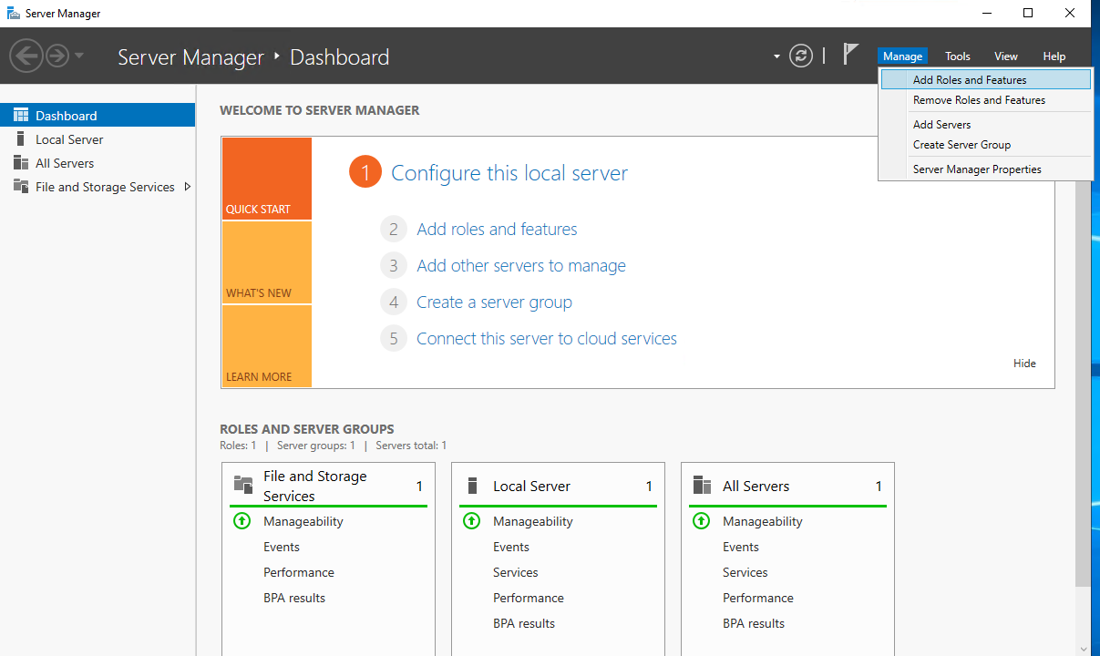Choose Remove Roles and Features

(985, 100)
